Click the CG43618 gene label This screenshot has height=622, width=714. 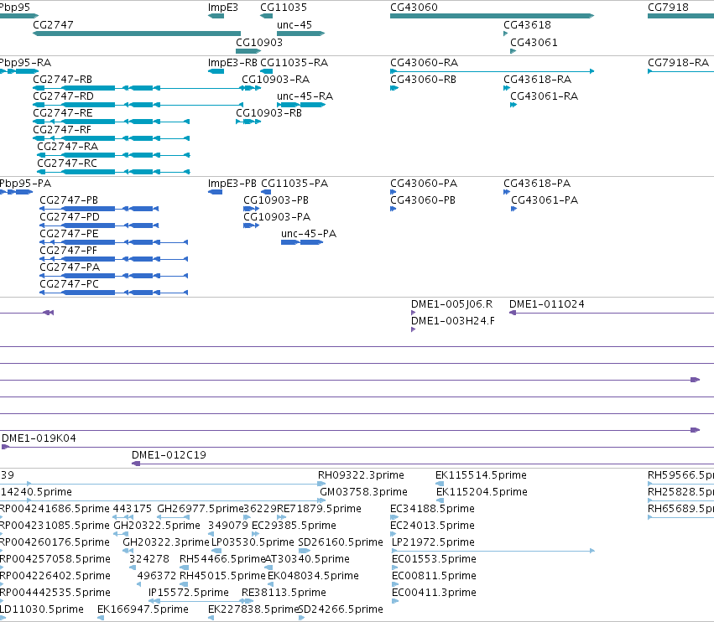coord(527,24)
